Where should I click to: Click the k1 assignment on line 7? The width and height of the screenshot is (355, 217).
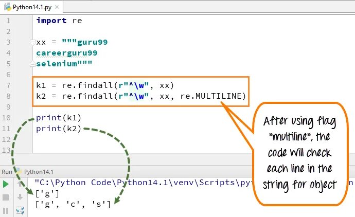(105, 85)
